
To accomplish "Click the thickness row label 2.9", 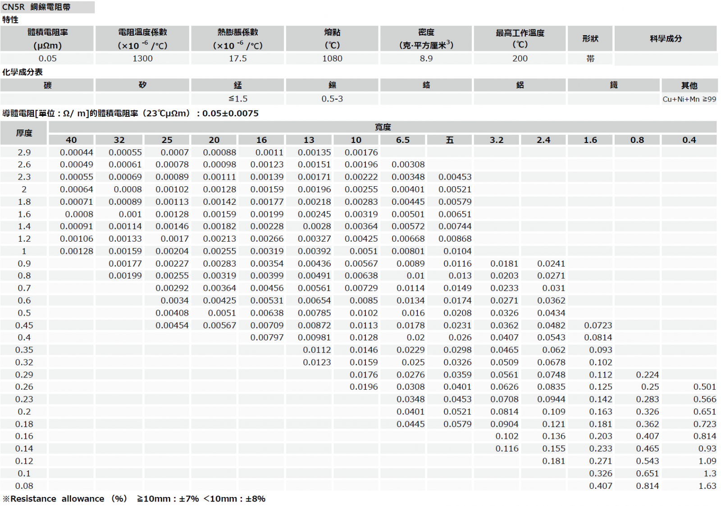I will tap(24, 152).
